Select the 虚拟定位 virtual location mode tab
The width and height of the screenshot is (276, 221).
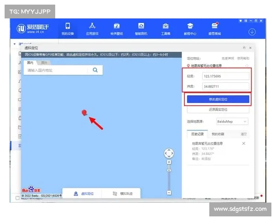click(x=84, y=194)
